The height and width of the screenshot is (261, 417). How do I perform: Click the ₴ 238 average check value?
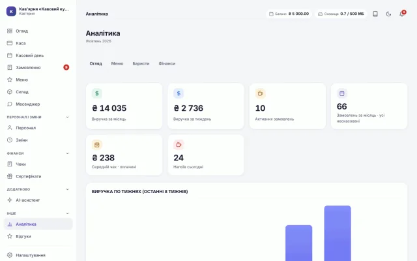[103, 158]
